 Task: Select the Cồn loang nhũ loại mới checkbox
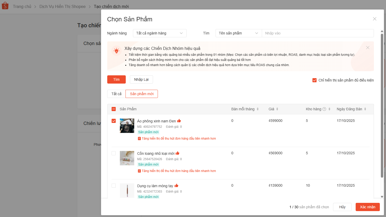pyautogui.click(x=114, y=153)
